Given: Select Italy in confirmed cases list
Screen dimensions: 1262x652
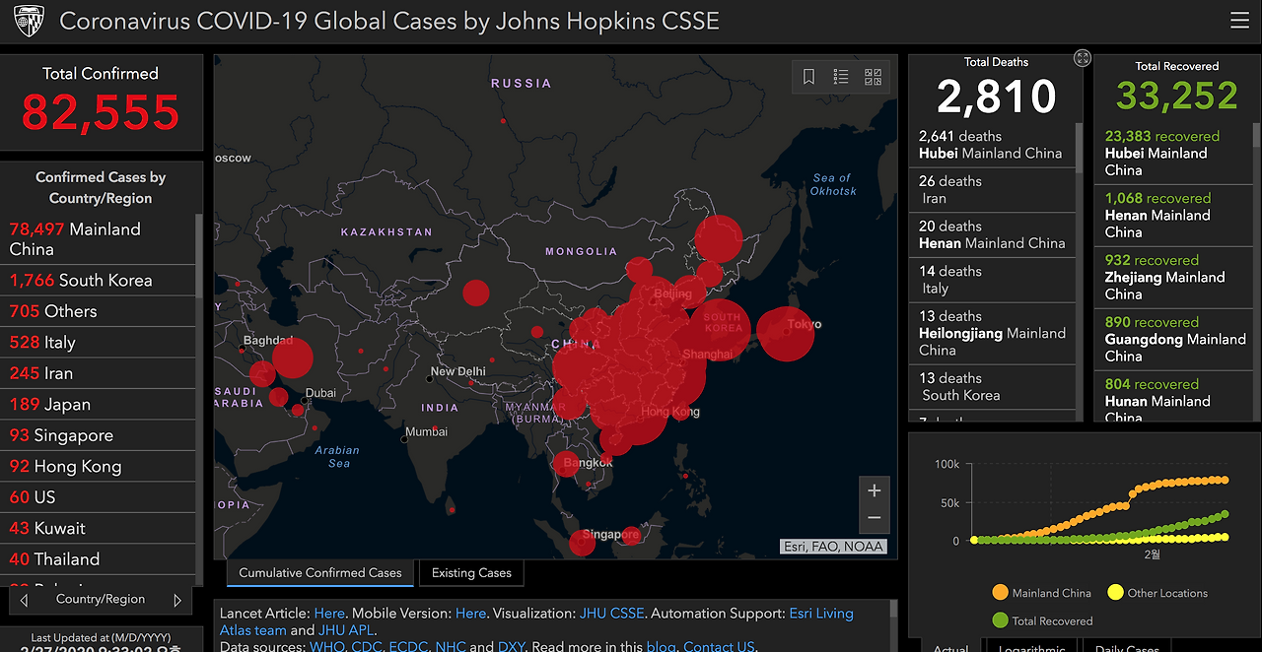Looking at the screenshot, I should coord(99,343).
